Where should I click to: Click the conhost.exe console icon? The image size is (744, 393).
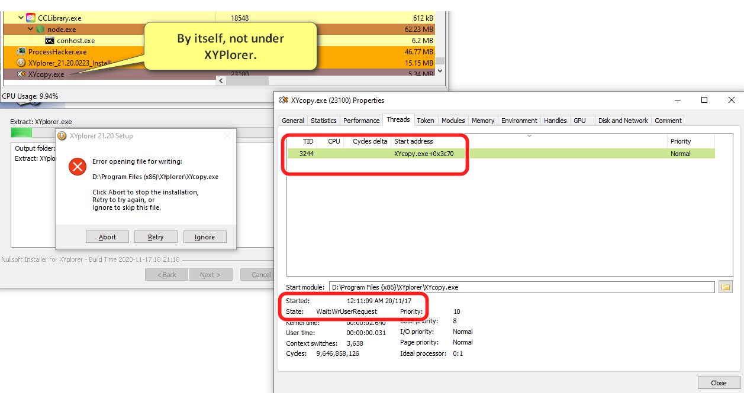click(x=50, y=41)
